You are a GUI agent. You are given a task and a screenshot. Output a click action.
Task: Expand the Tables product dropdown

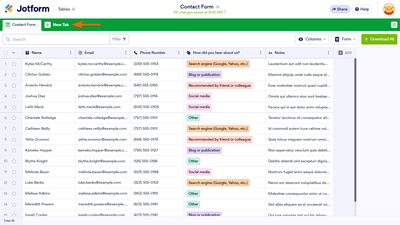[66, 9]
